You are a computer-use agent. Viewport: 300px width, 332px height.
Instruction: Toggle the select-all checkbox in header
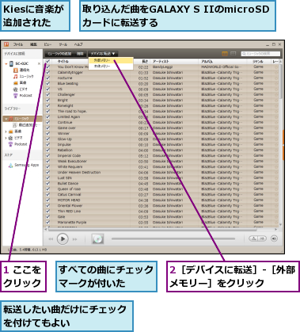(x=47, y=61)
